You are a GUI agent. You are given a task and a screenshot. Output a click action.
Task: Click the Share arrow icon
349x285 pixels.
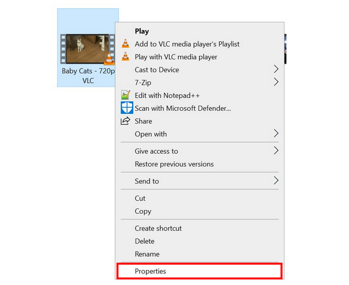click(125, 121)
